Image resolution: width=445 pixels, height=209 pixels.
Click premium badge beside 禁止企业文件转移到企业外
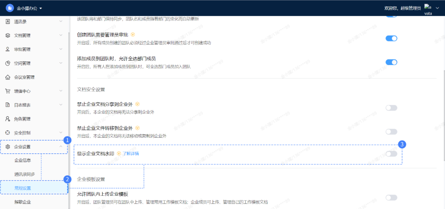[138, 128]
